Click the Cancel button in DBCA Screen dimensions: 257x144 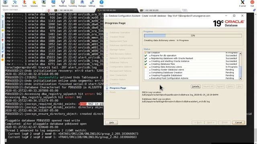pyautogui.click(x=239, y=122)
